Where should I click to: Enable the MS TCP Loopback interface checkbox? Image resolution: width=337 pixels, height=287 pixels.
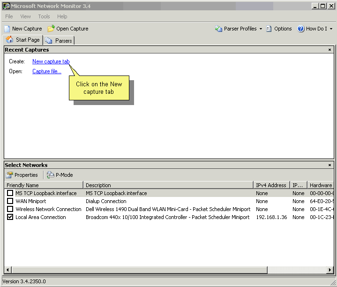pyautogui.click(x=10, y=193)
